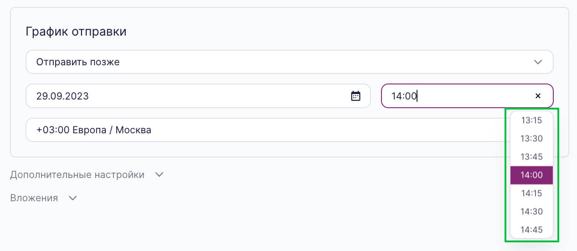Expand the "Отправить позже" dropdown chevron
Image resolution: width=577 pixels, height=251 pixels.
[538, 62]
